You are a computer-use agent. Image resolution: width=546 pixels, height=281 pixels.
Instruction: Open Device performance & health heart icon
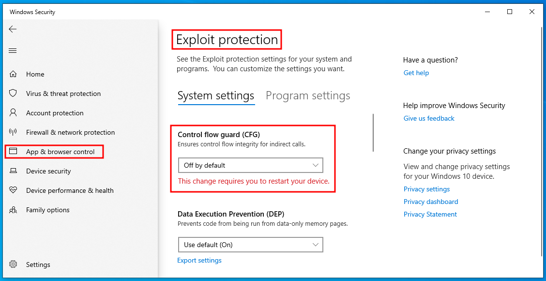point(13,190)
